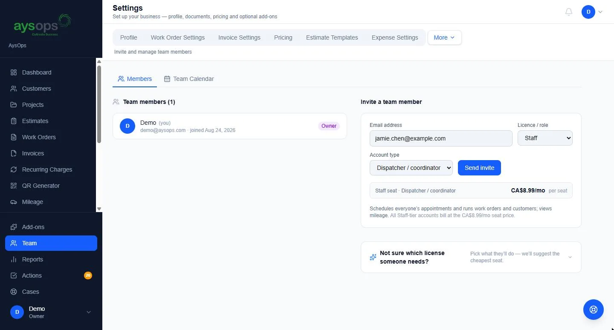
Task: Click the Reports bar chart icon
Action: (x=14, y=259)
